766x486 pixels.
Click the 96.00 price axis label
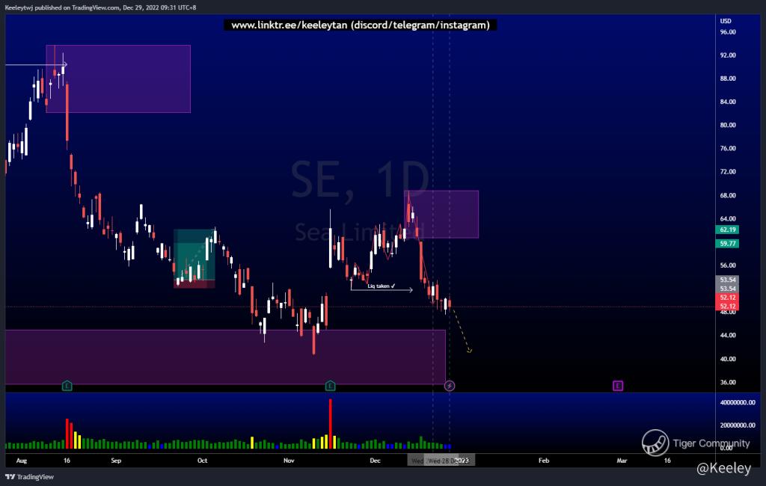(x=727, y=31)
